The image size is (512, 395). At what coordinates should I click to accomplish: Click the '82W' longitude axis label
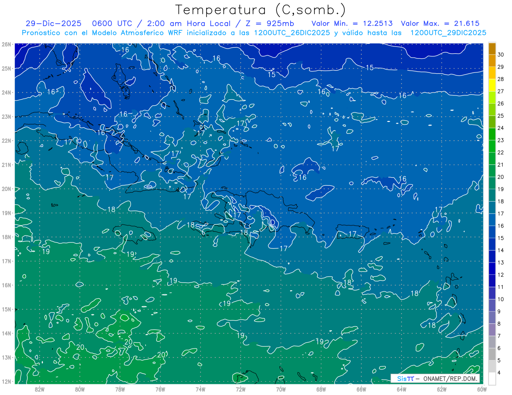pos(39,389)
